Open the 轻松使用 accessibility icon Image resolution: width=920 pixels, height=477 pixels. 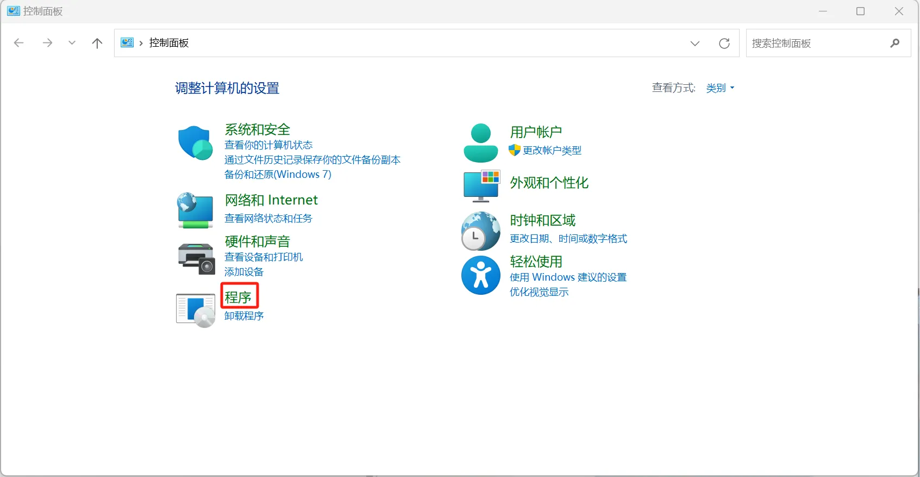click(x=480, y=275)
